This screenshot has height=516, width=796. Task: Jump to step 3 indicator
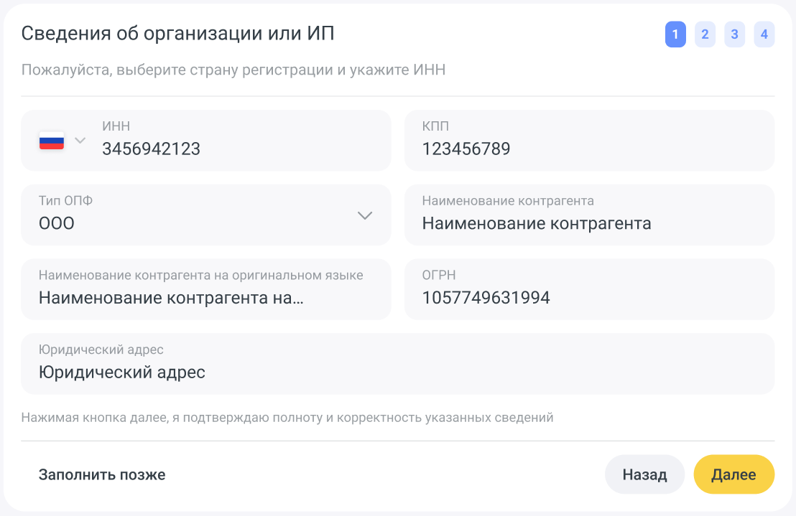point(734,34)
